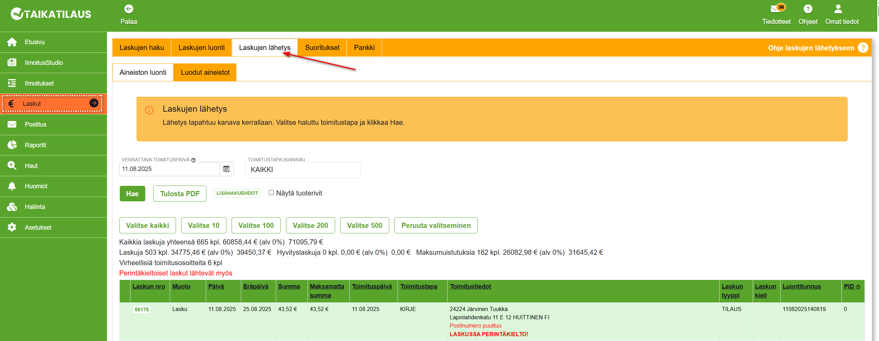
Task: Click the Verrattava toimituspäivä date field
Action: [169, 169]
